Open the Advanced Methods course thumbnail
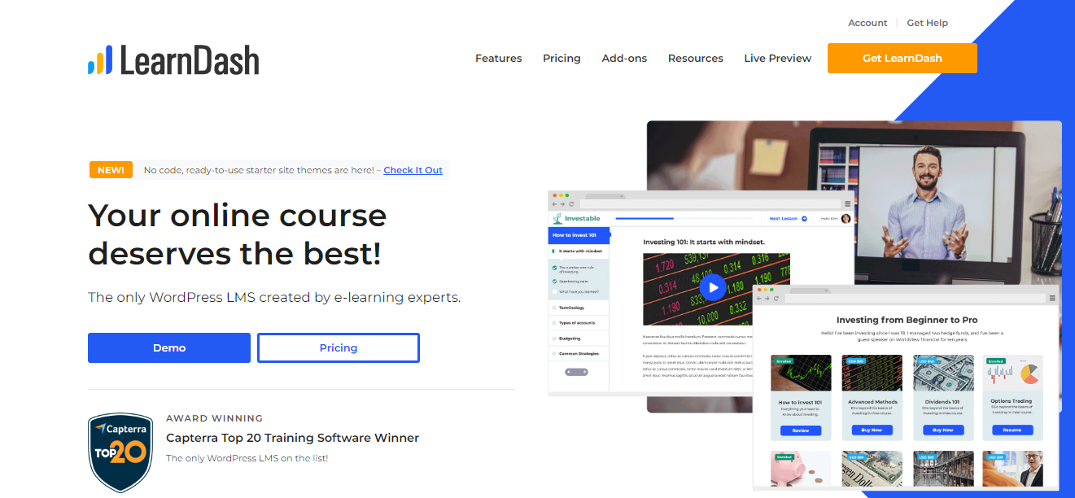The width and height of the screenshot is (1075, 498). tap(872, 373)
